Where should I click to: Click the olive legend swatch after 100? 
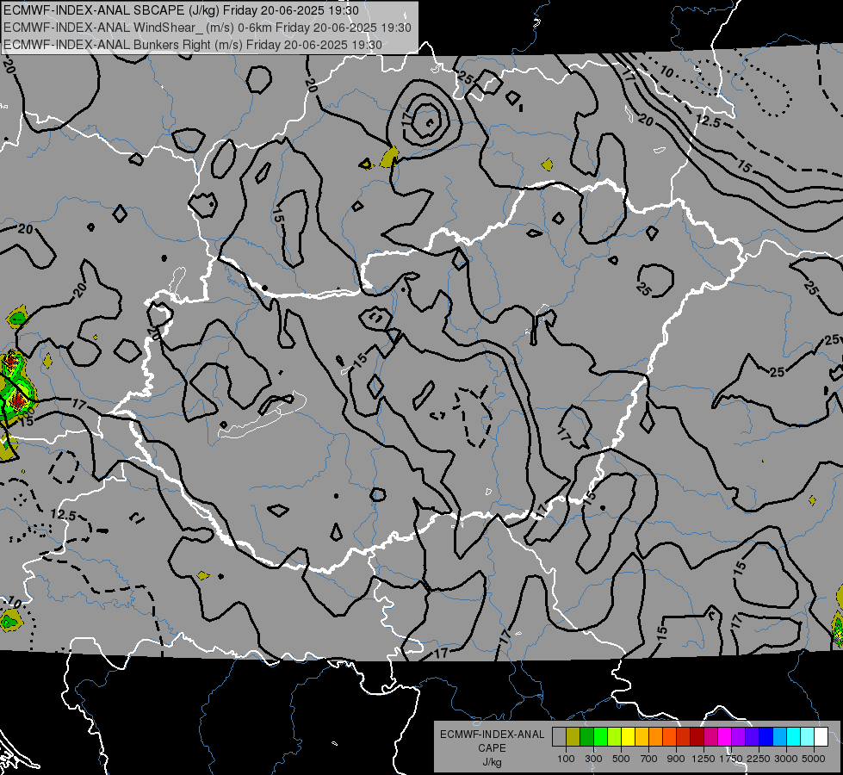[573, 737]
